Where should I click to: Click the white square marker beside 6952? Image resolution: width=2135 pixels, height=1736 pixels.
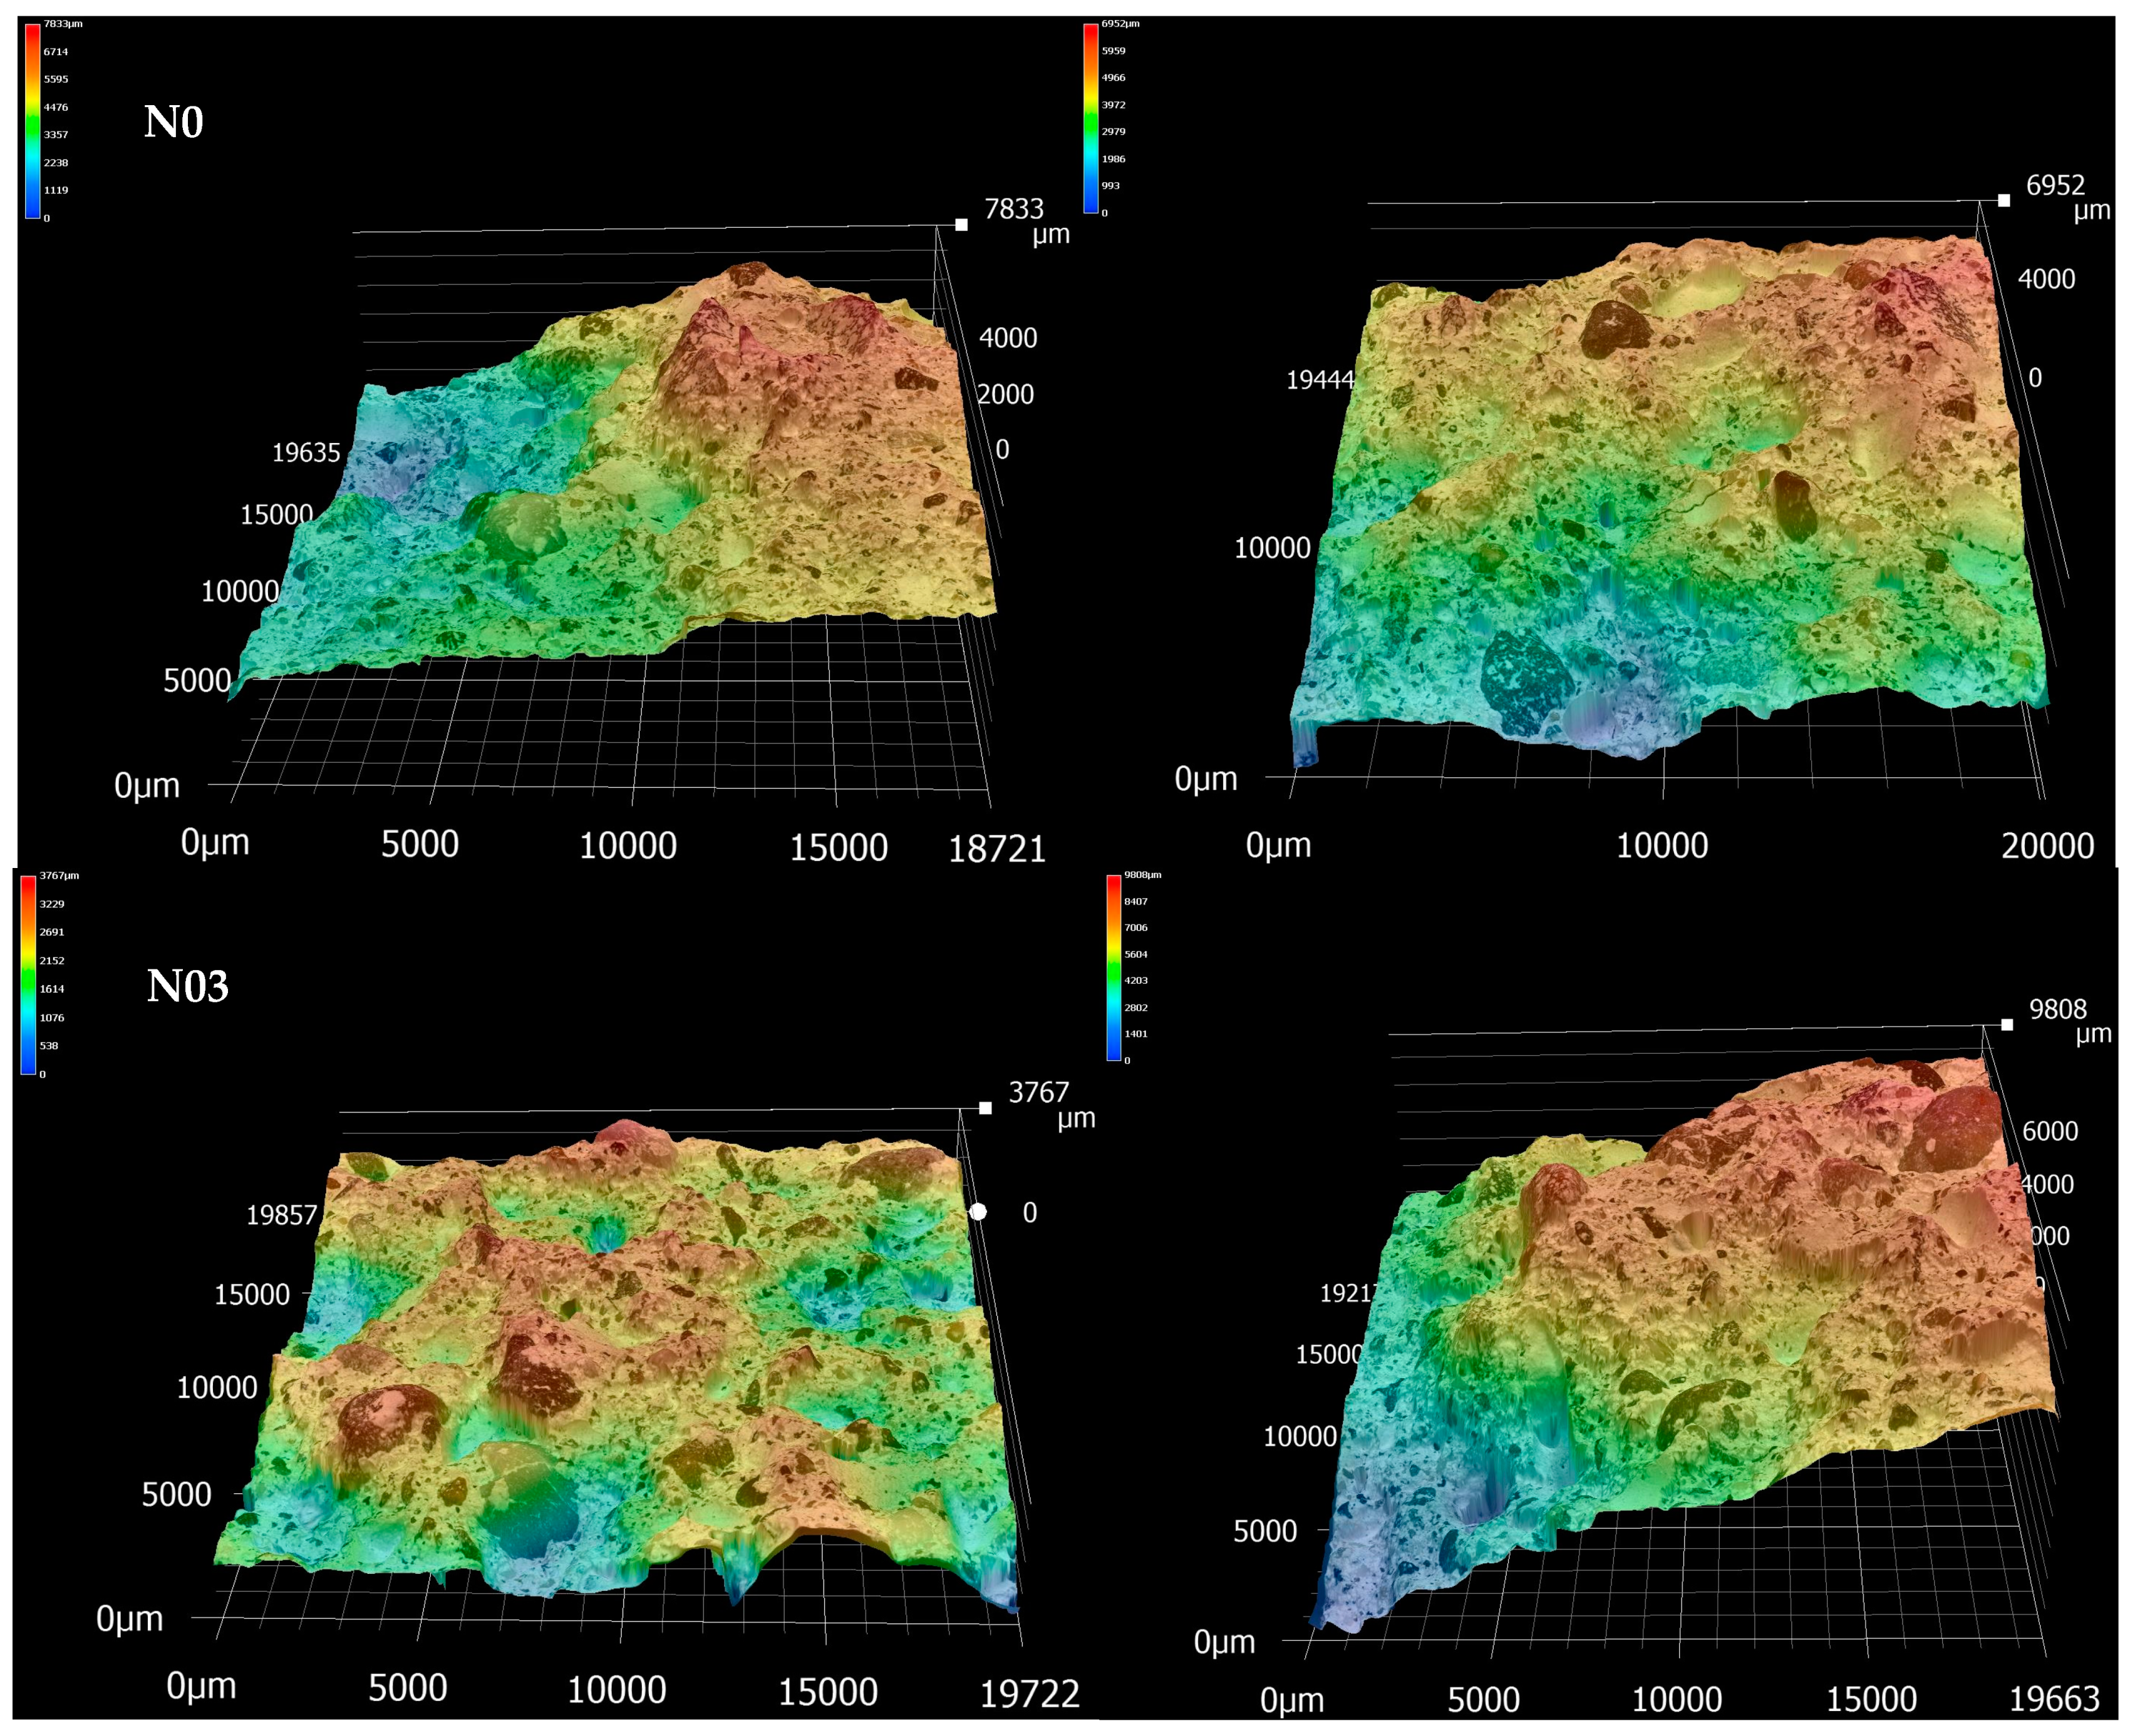2004,201
